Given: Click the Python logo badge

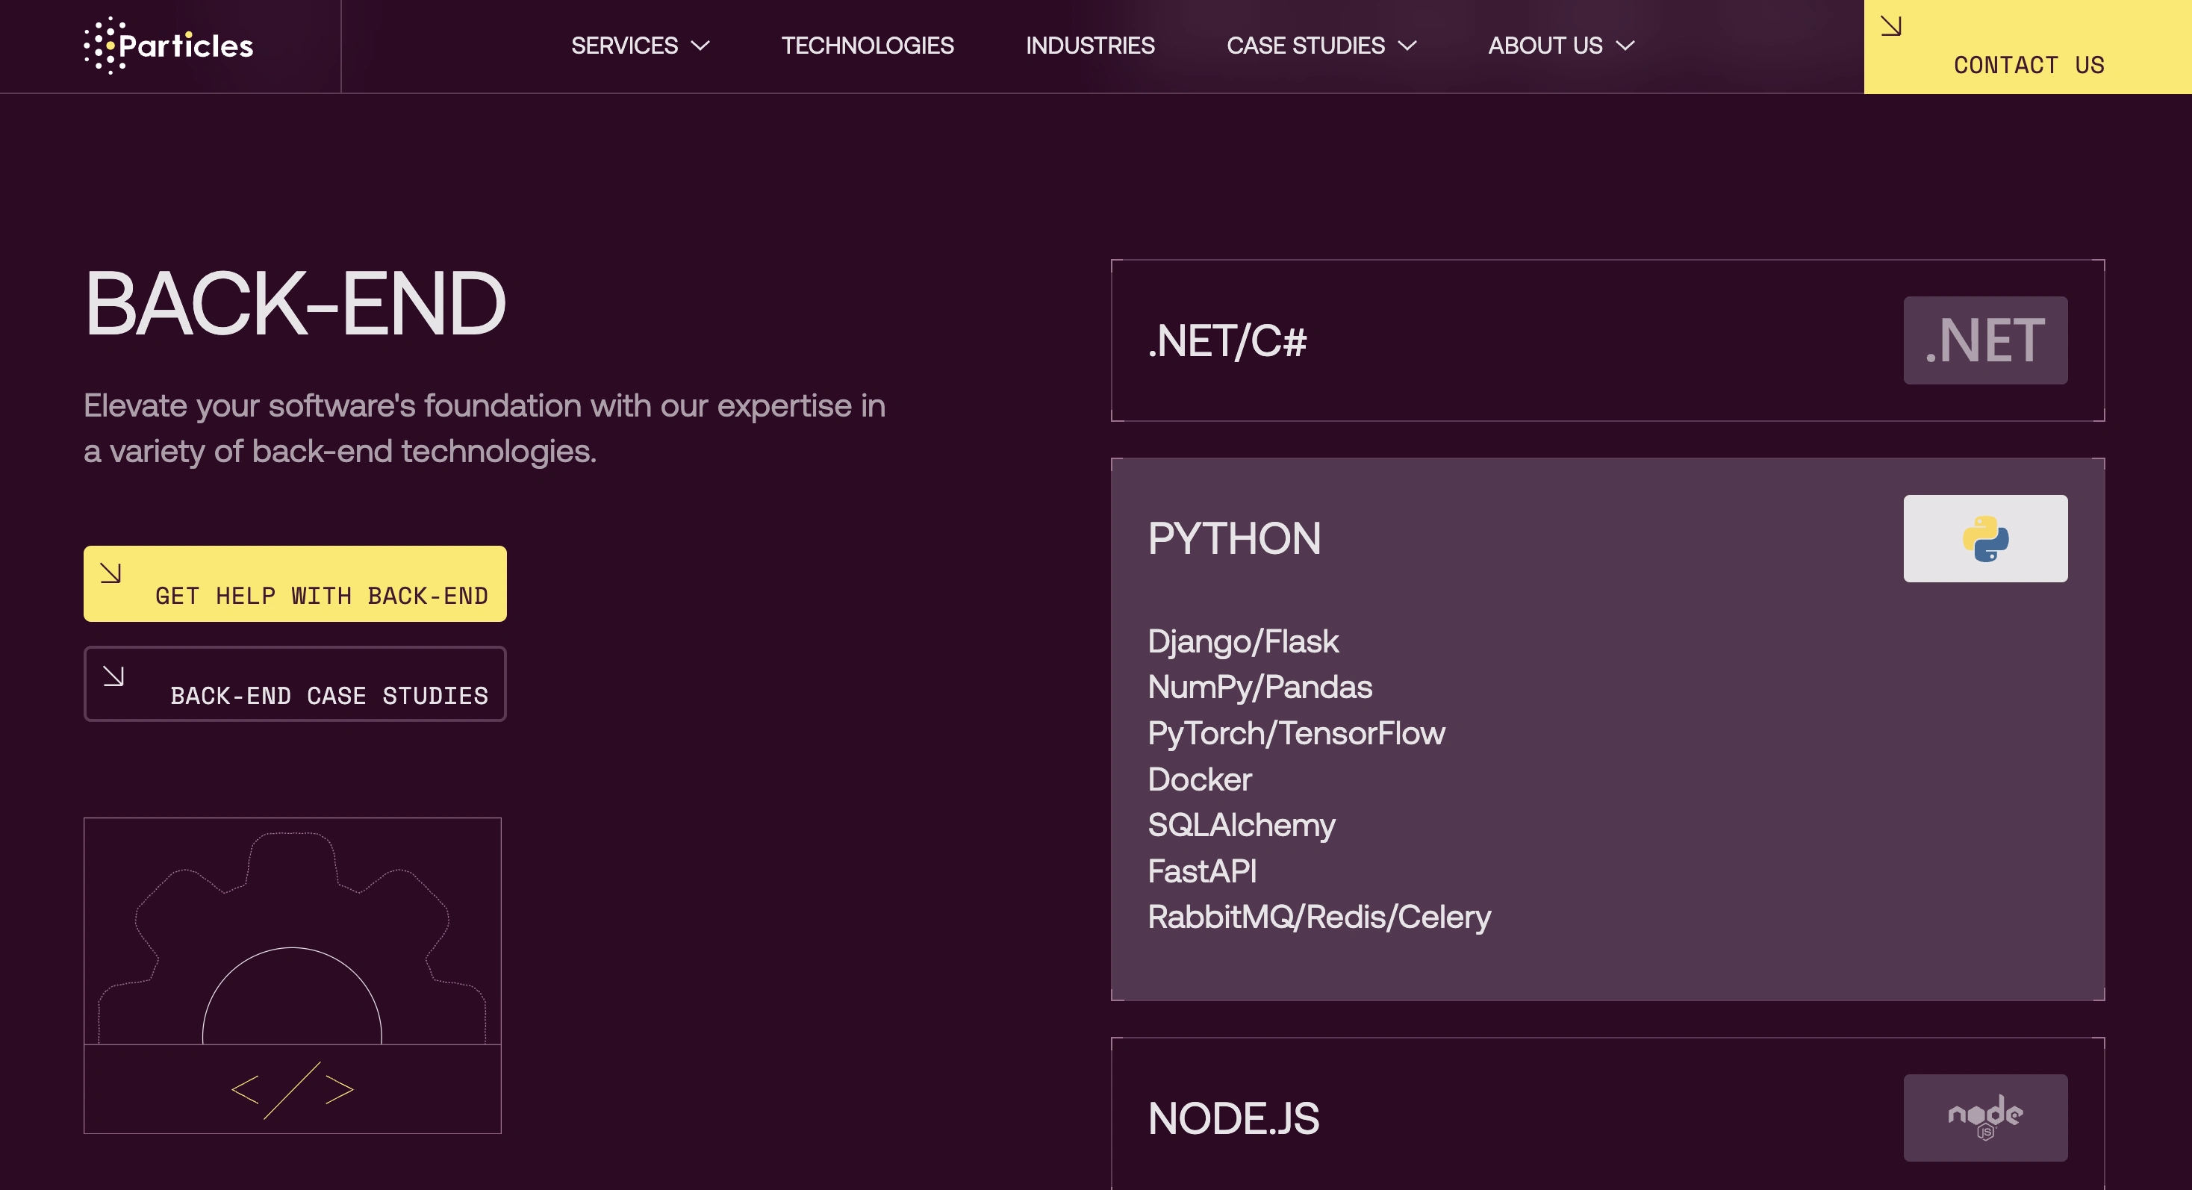Looking at the screenshot, I should pos(1984,538).
